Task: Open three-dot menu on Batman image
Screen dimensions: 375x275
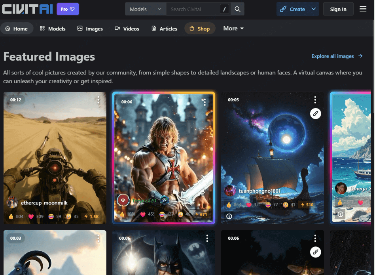Action: point(207,238)
